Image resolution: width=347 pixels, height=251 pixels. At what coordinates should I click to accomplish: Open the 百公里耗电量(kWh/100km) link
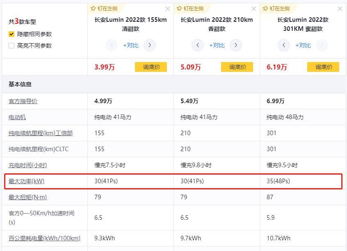pyautogui.click(x=44, y=238)
